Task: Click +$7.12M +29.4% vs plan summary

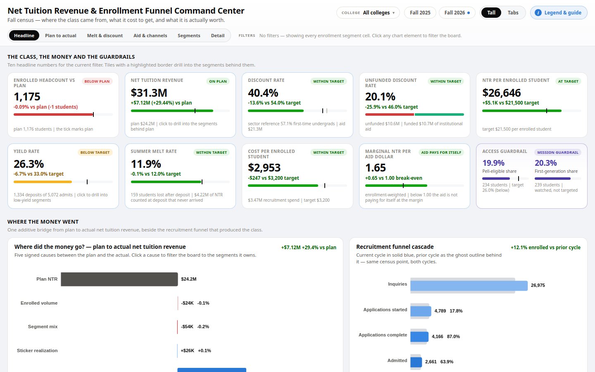Action: (309, 248)
